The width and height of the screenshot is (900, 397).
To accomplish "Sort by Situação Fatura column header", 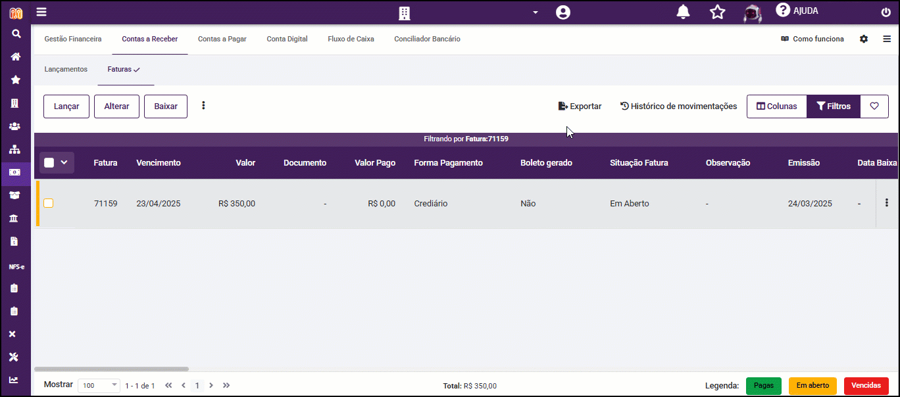I will [x=639, y=163].
